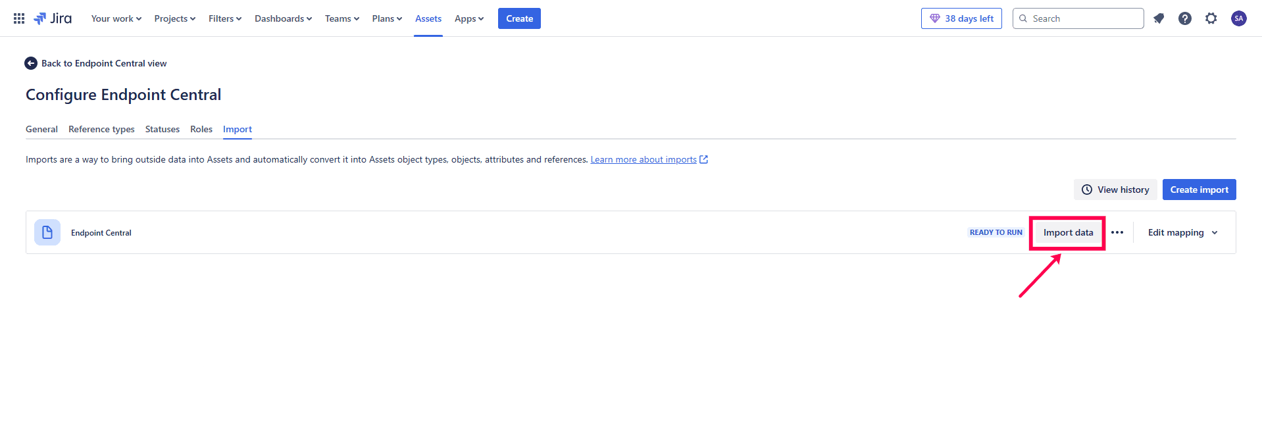Screen dimensions: 1262x435
Task: Expand the Dashboards menu
Action: 284,18
